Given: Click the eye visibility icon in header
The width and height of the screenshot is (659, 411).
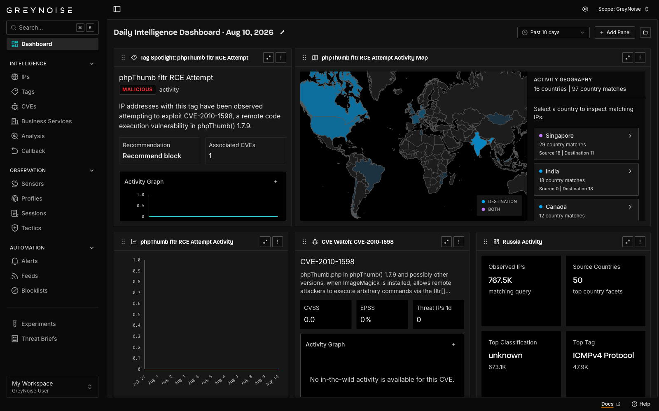Looking at the screenshot, I should (x=585, y=9).
